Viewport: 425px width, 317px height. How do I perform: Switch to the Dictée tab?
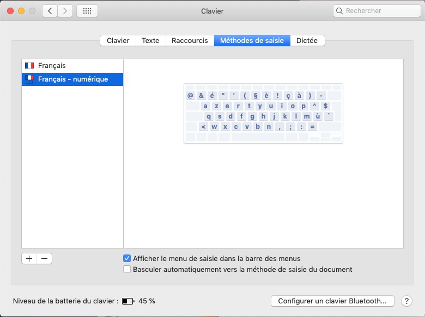tap(307, 41)
